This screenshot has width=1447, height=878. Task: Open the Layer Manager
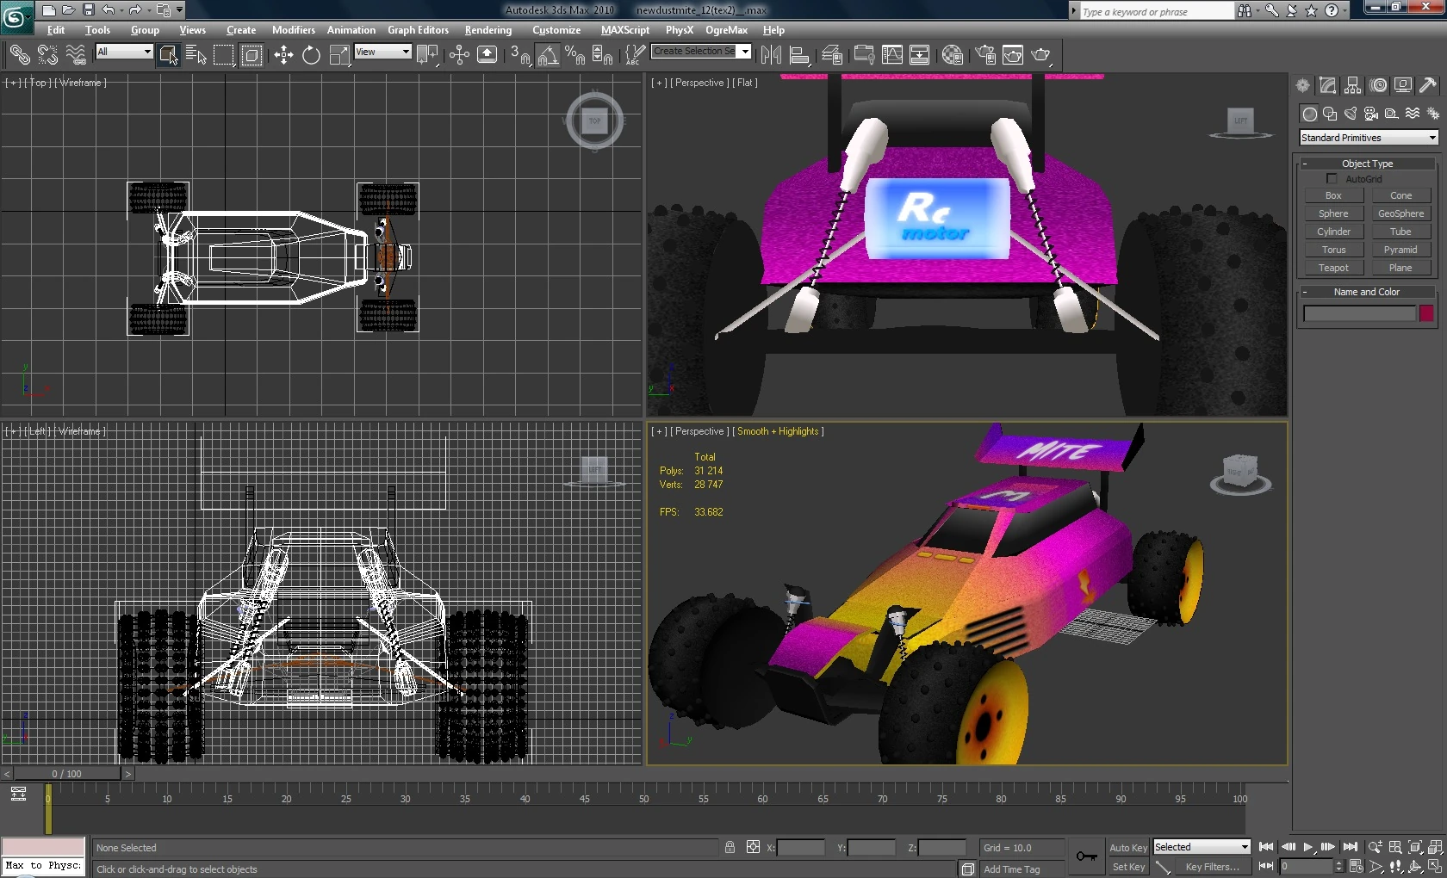pos(832,55)
